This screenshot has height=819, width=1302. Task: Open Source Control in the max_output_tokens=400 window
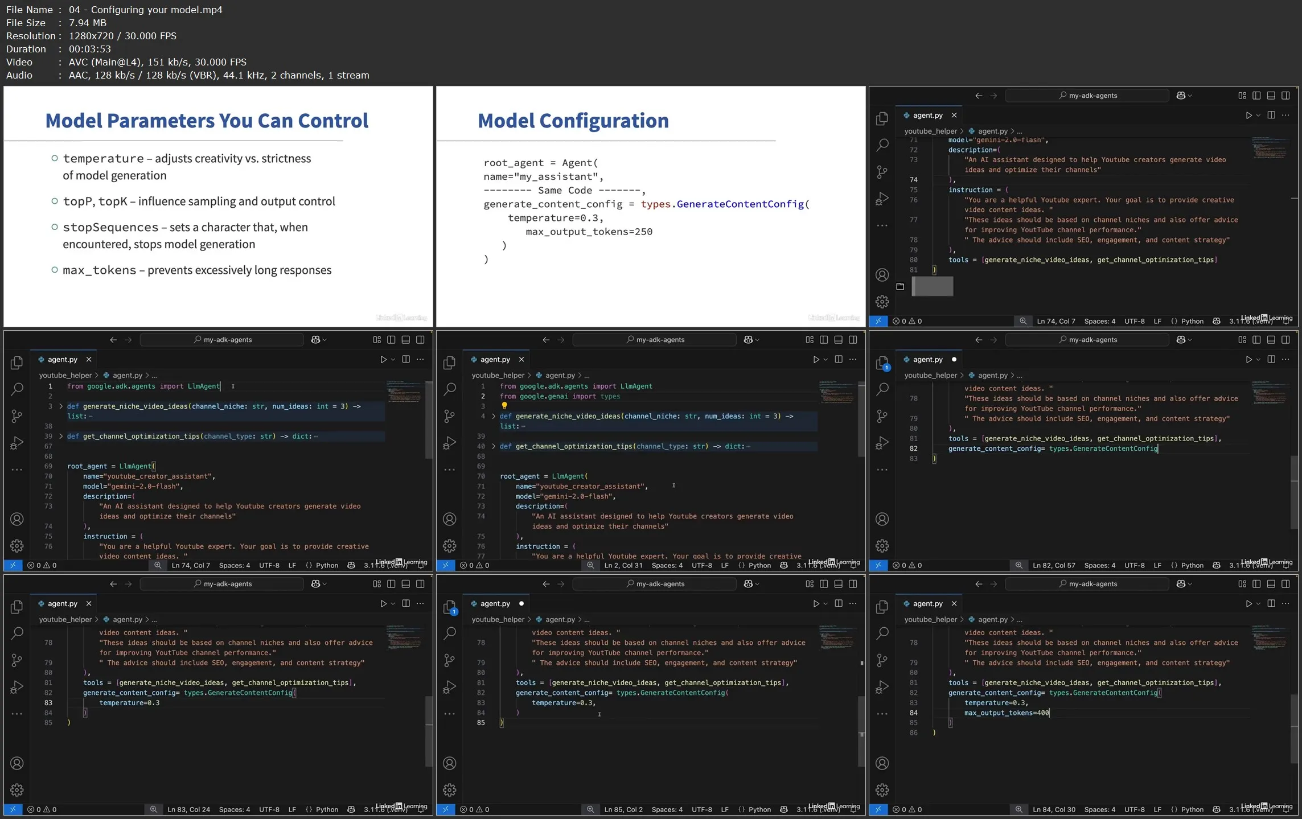[882, 660]
